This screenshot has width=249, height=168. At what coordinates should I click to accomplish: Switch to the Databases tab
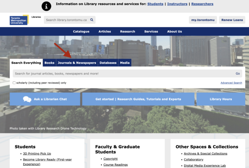point(108,63)
